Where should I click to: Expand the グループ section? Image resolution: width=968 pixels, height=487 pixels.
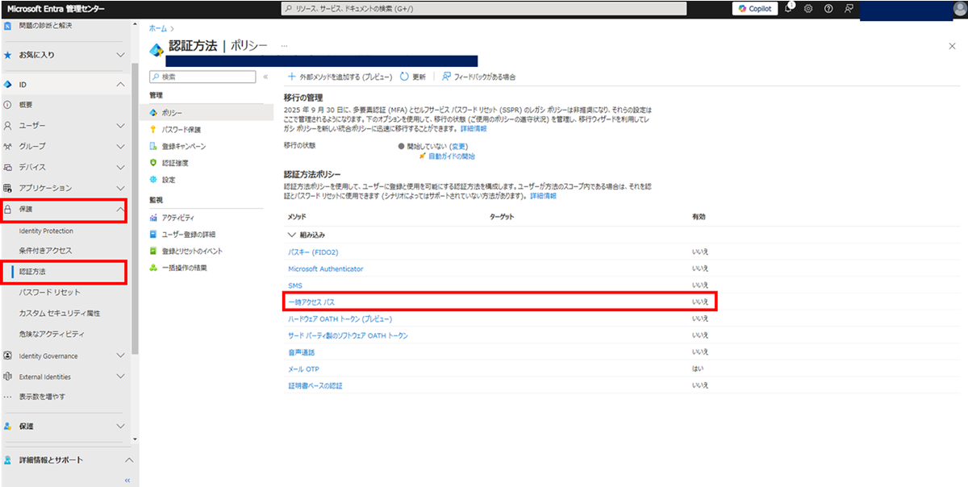(120, 147)
